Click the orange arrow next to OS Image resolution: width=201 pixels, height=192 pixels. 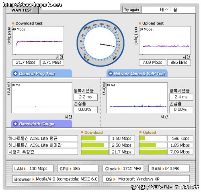click(114, 179)
